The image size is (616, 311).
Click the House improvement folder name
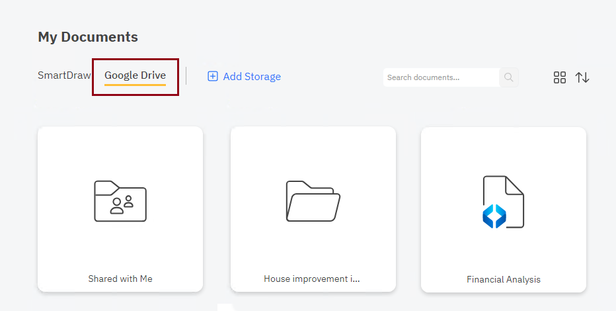click(x=312, y=279)
